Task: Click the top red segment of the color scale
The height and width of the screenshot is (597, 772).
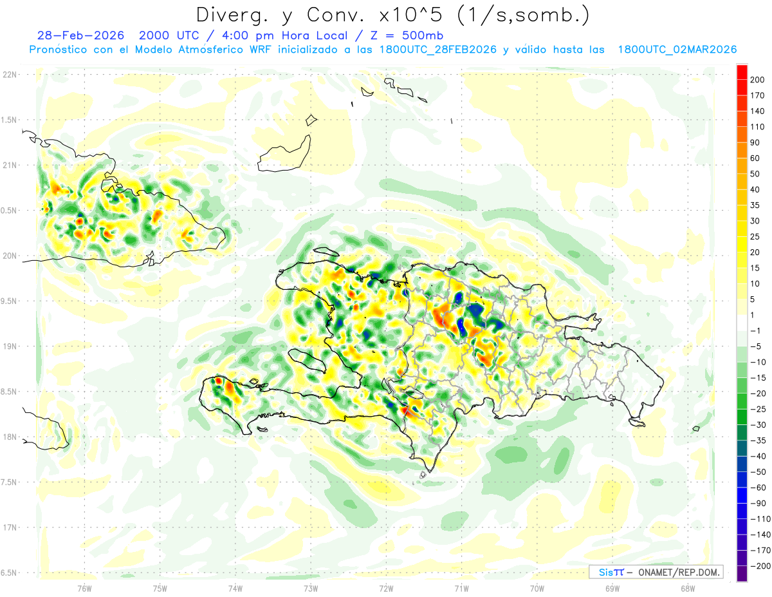Action: 742,71
